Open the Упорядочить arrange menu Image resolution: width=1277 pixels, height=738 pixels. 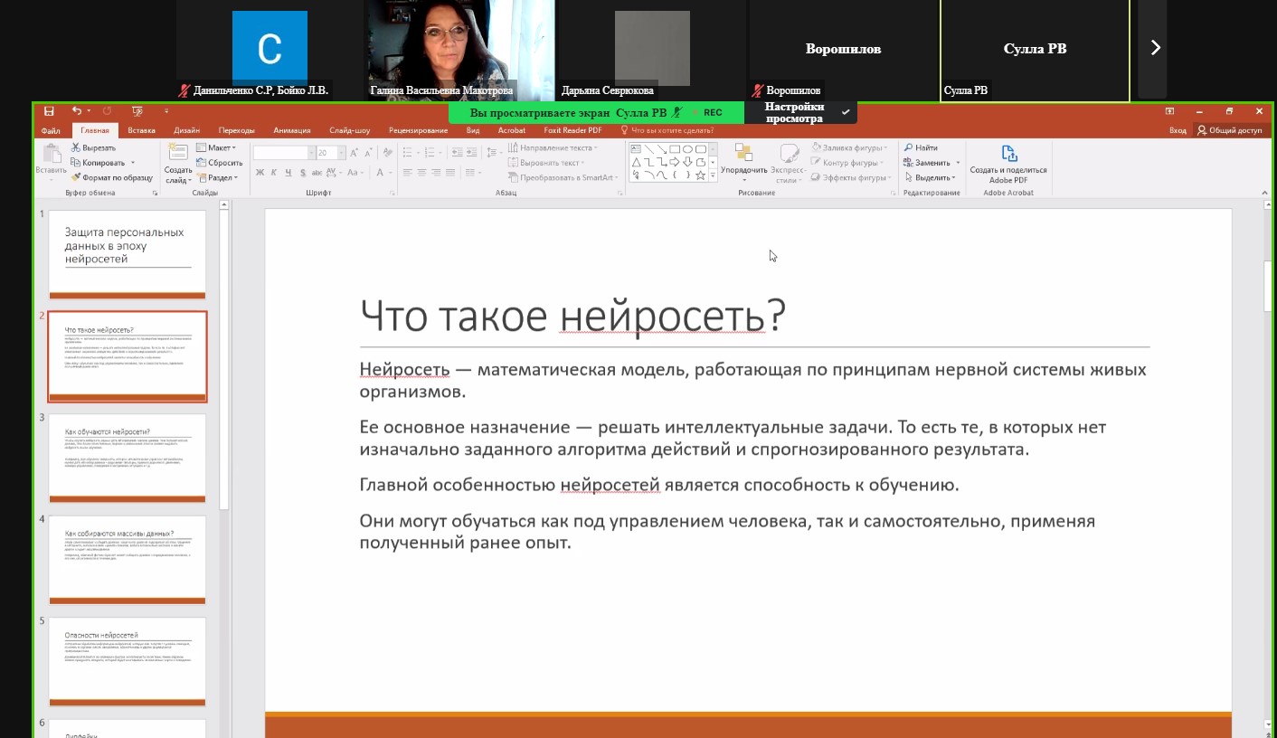[744, 164]
